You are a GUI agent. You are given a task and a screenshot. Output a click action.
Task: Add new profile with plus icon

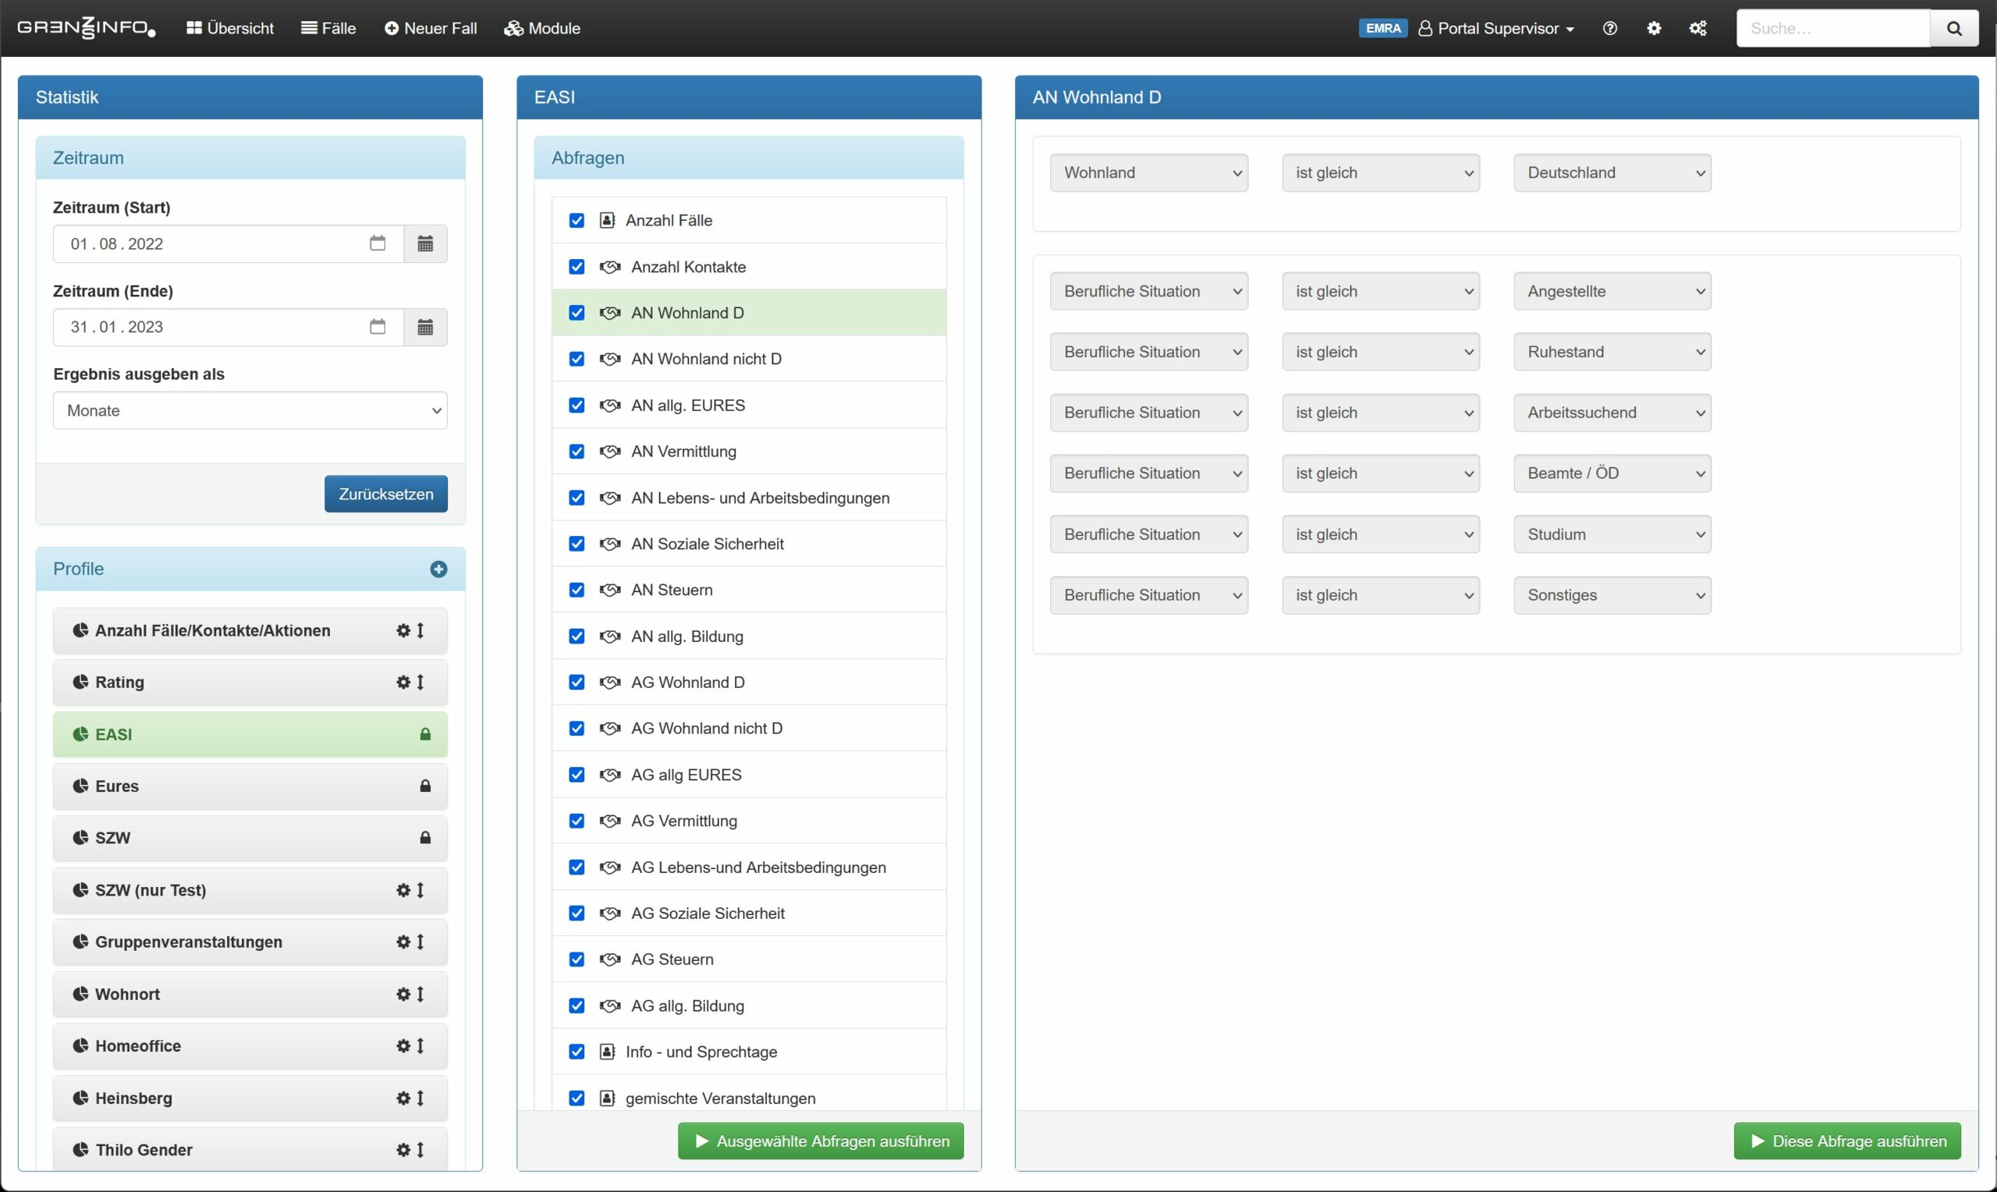coord(438,569)
